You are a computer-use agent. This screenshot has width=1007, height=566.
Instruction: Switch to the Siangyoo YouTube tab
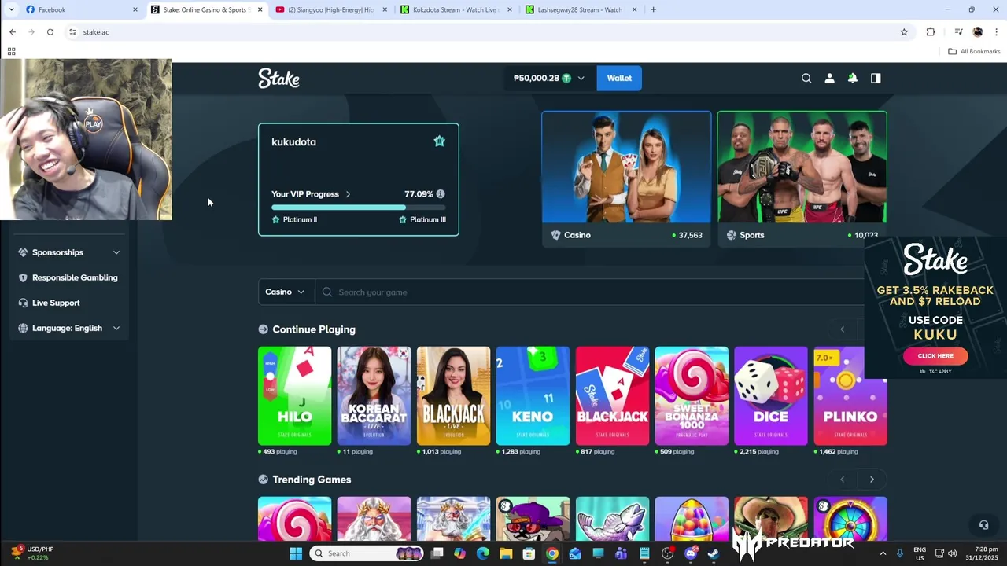point(332,9)
